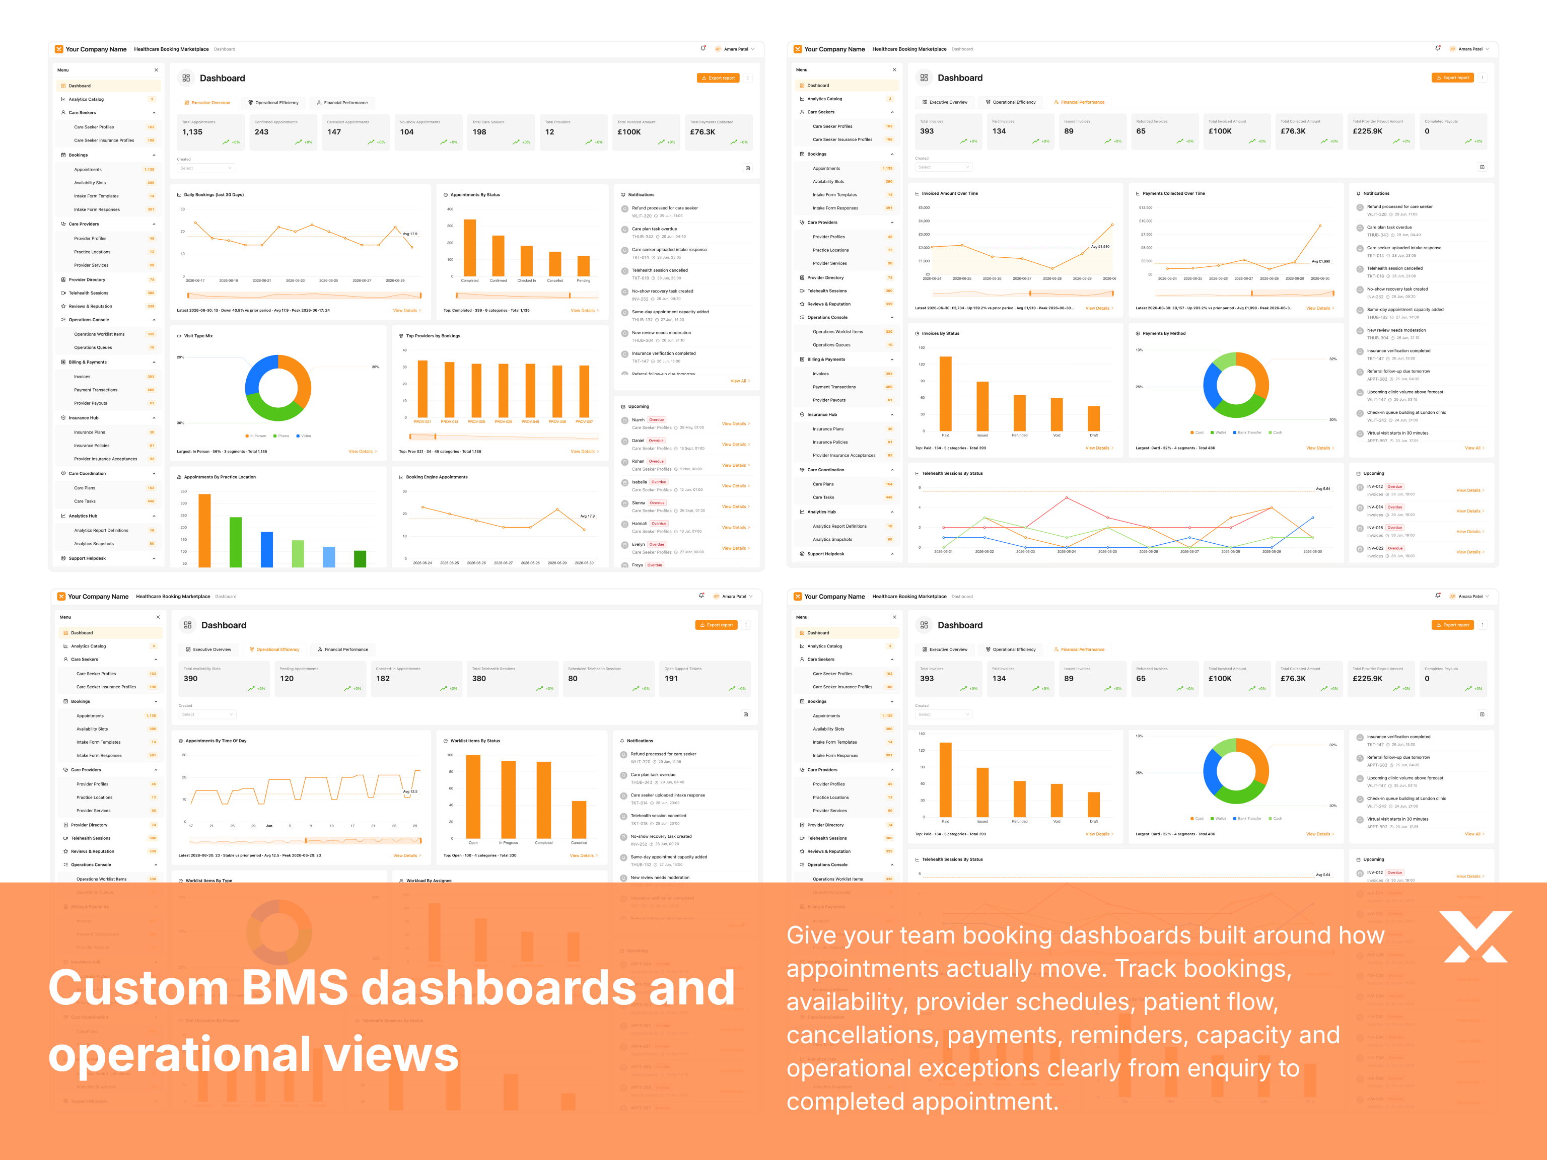Click Billing & Payments icon, Executive Overview screenshot sidebar
This screenshot has height=1160, width=1547.
click(63, 362)
